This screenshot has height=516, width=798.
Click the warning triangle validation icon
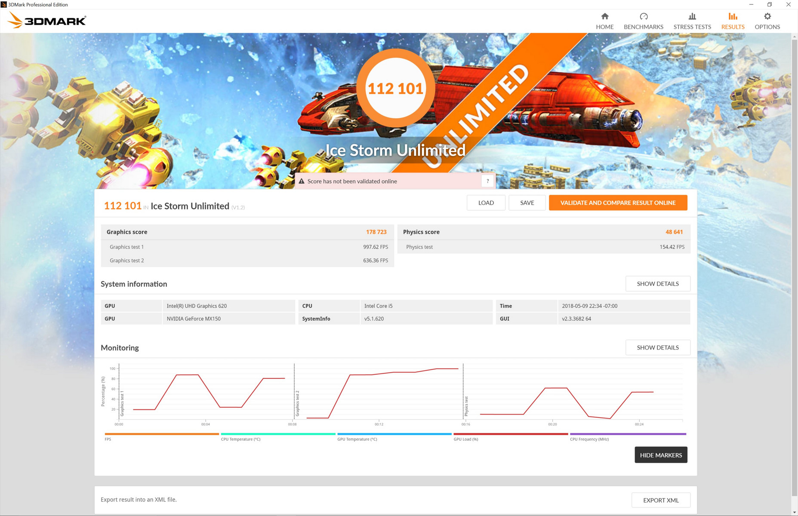click(x=302, y=181)
